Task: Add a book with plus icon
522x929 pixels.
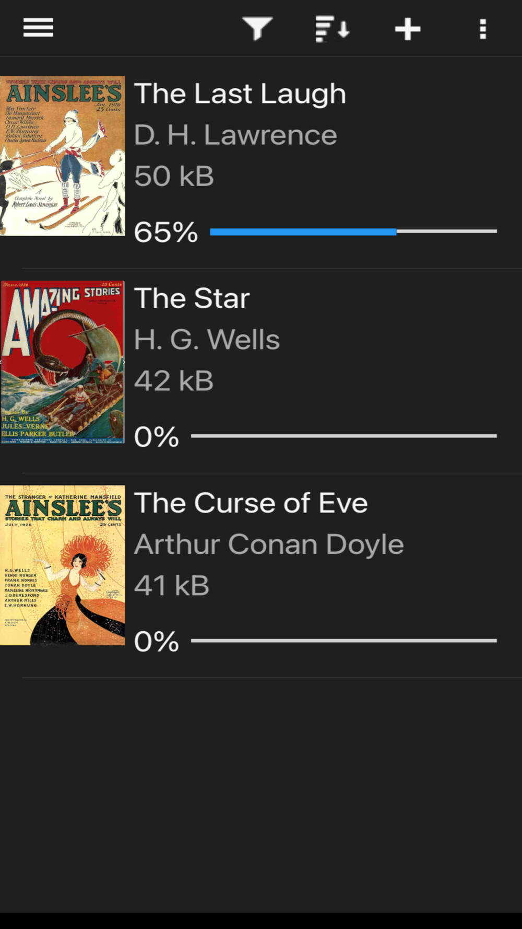Action: 408,29
